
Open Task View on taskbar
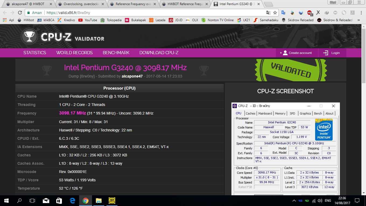pos(32,201)
